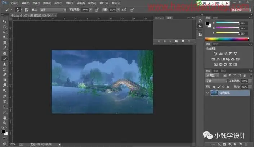The image size is (254, 147).
Task: Switch to the 通道 tab
Action: tap(215, 71)
